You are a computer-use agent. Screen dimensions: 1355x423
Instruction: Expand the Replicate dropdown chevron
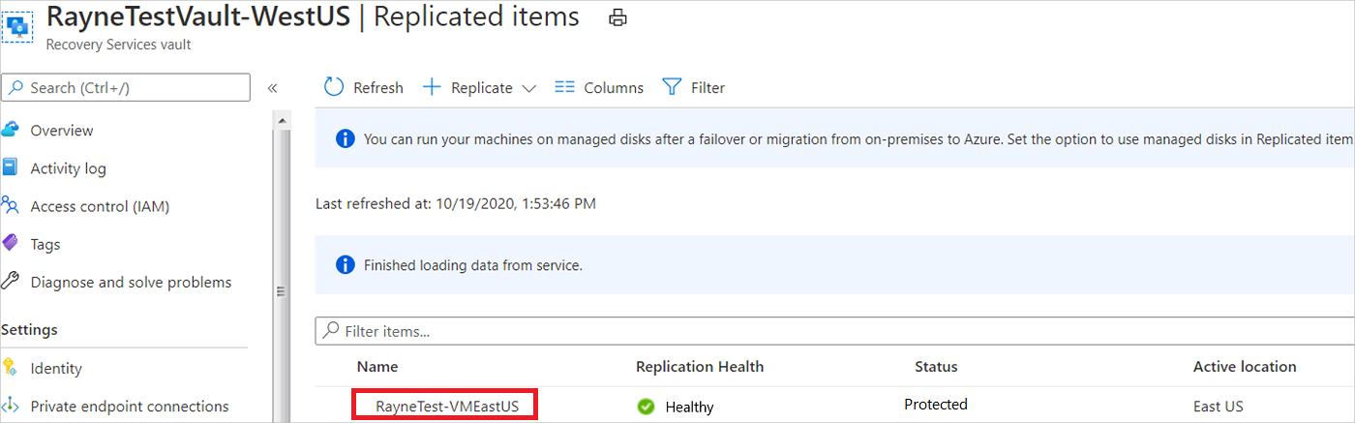pyautogui.click(x=528, y=88)
